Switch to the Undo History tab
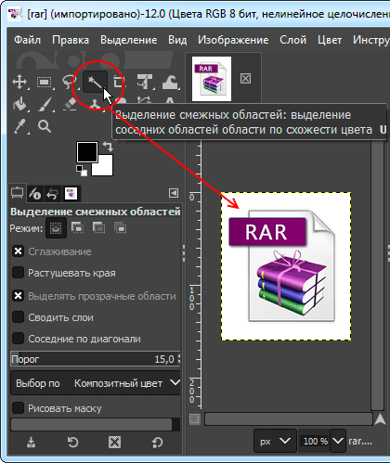This screenshot has width=390, height=463. [52, 194]
